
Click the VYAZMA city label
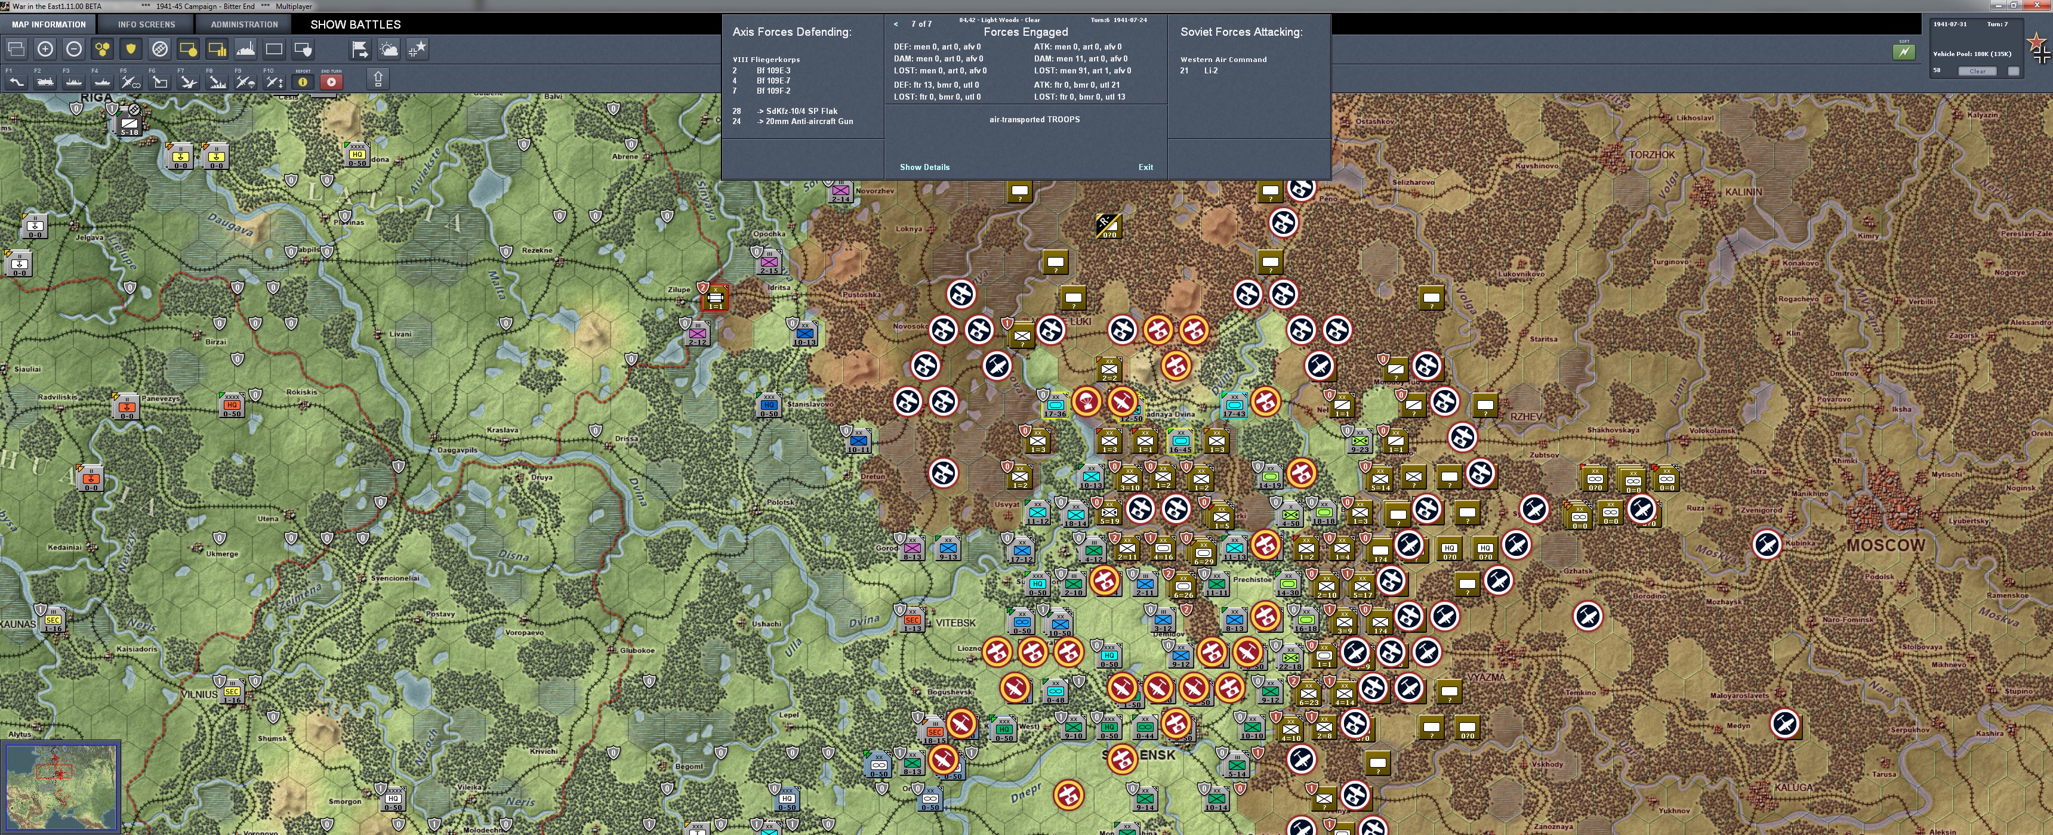click(x=1485, y=677)
